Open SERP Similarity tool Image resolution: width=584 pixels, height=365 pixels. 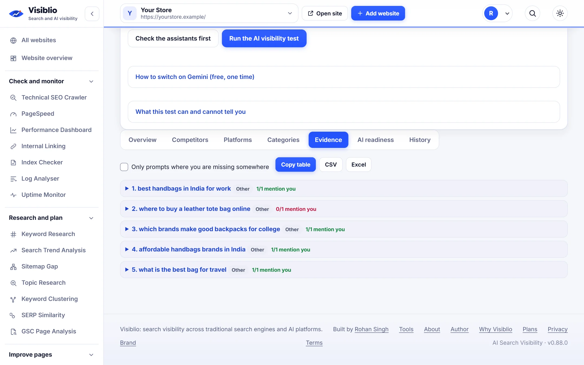[43, 315]
